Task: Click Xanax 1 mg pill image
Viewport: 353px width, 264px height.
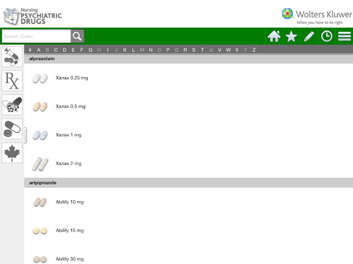Action: point(40,135)
